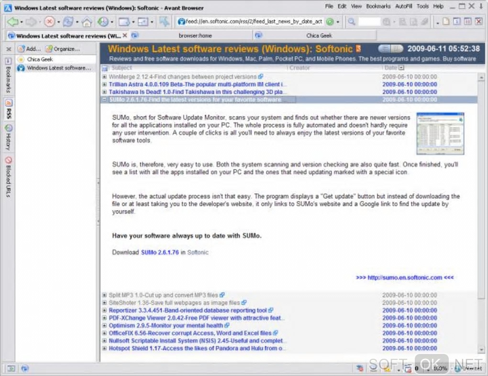The width and height of the screenshot is (488, 376).
Task: Click the new blank page icon in toolbar
Action: coord(446,21)
